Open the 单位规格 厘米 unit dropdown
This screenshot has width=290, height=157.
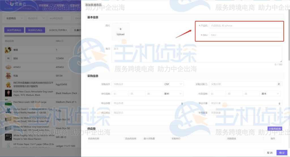click(x=173, y=94)
